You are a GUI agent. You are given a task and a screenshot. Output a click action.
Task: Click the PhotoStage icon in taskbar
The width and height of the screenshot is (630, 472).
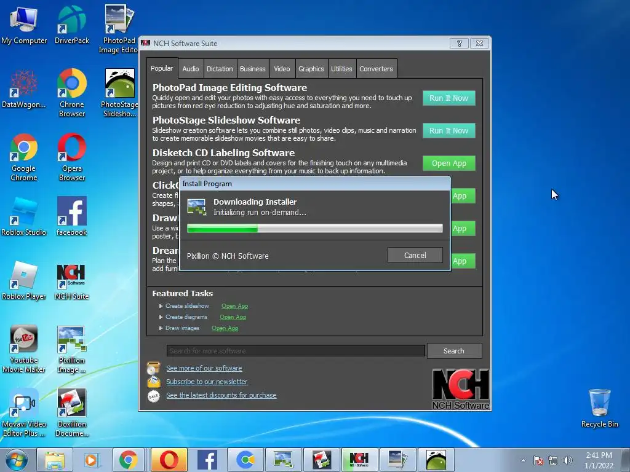(x=436, y=460)
